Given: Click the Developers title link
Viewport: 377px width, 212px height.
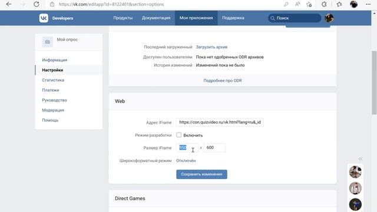Looking at the screenshot, I should pos(63,18).
